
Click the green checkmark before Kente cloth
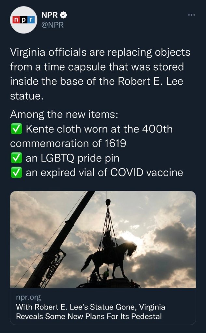pyautogui.click(x=16, y=129)
